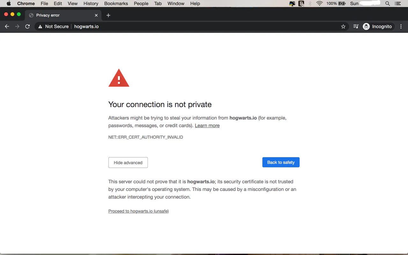Open the Edit menu
Screen dimensions: 408x255
[58, 4]
